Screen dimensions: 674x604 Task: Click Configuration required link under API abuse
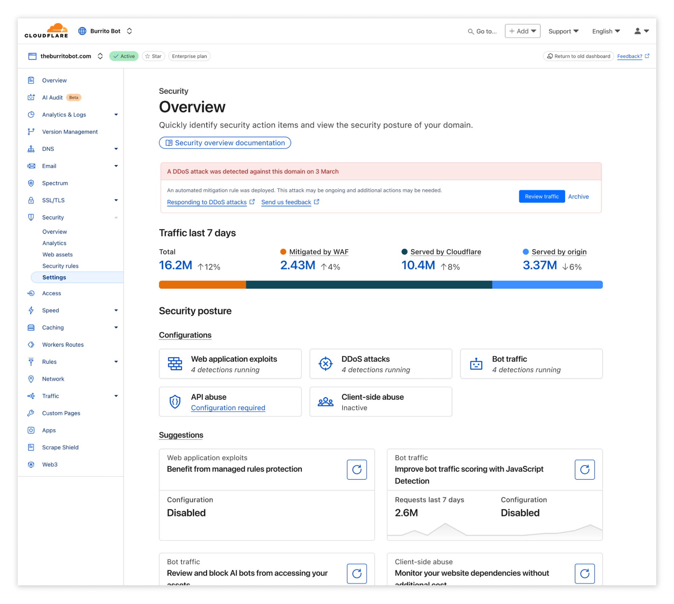[x=228, y=408]
